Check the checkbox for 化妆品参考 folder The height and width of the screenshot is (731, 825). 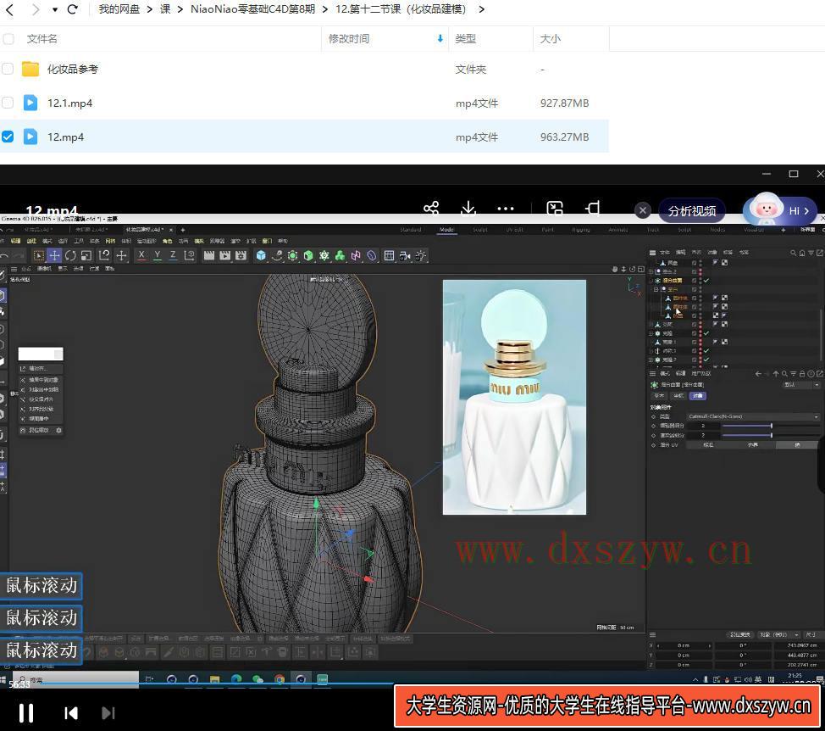[x=8, y=69]
